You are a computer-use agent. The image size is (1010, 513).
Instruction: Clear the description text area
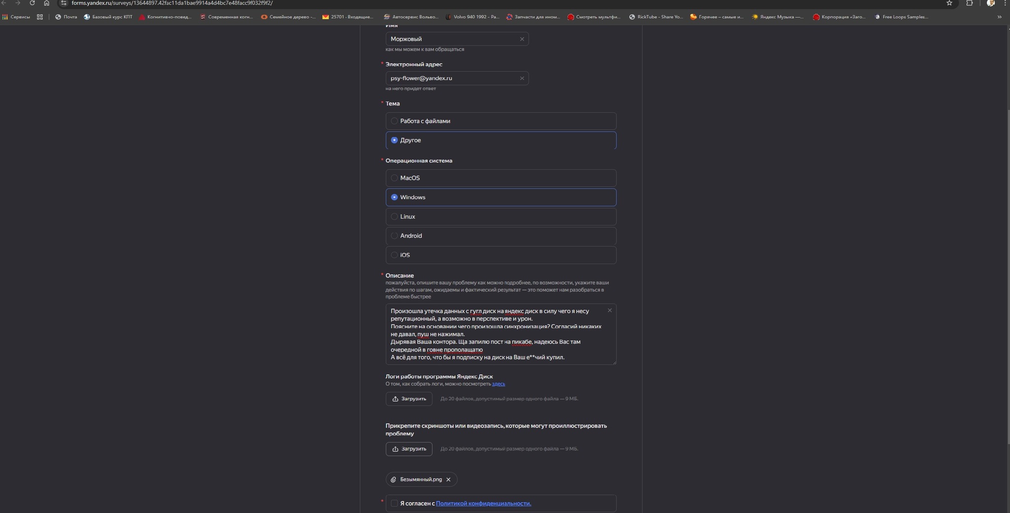click(610, 310)
